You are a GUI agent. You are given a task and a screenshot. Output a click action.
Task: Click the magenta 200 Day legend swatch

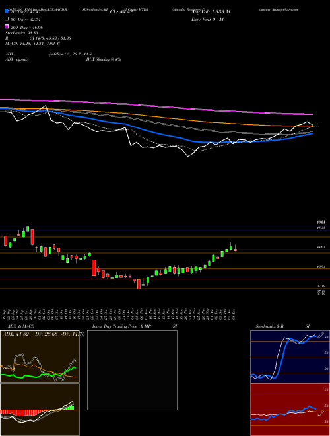click(x=7, y=27)
